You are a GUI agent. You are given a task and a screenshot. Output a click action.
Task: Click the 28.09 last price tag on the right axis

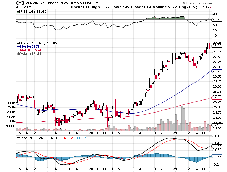[x=217, y=46]
